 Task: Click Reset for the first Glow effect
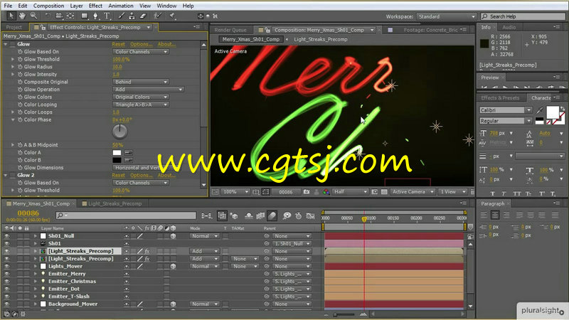click(x=118, y=44)
